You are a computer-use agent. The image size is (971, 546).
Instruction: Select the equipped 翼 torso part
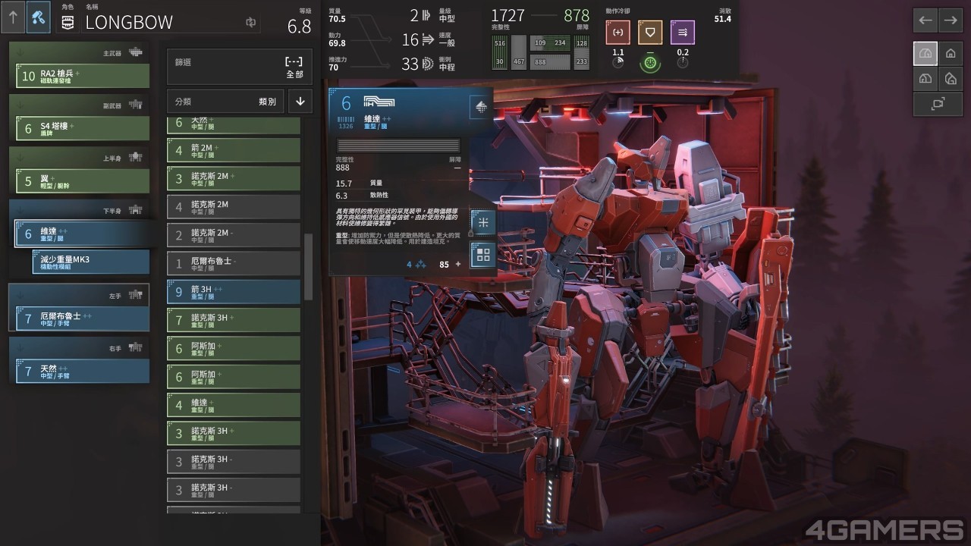[83, 180]
